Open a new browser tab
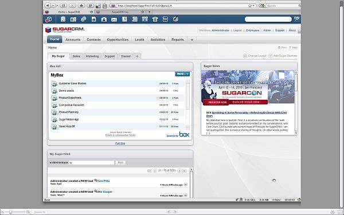Screen dimensions: 344x215 click(150, 12)
